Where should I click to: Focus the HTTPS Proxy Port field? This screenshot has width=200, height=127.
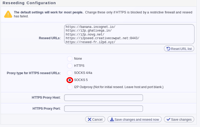(x=103, y=109)
